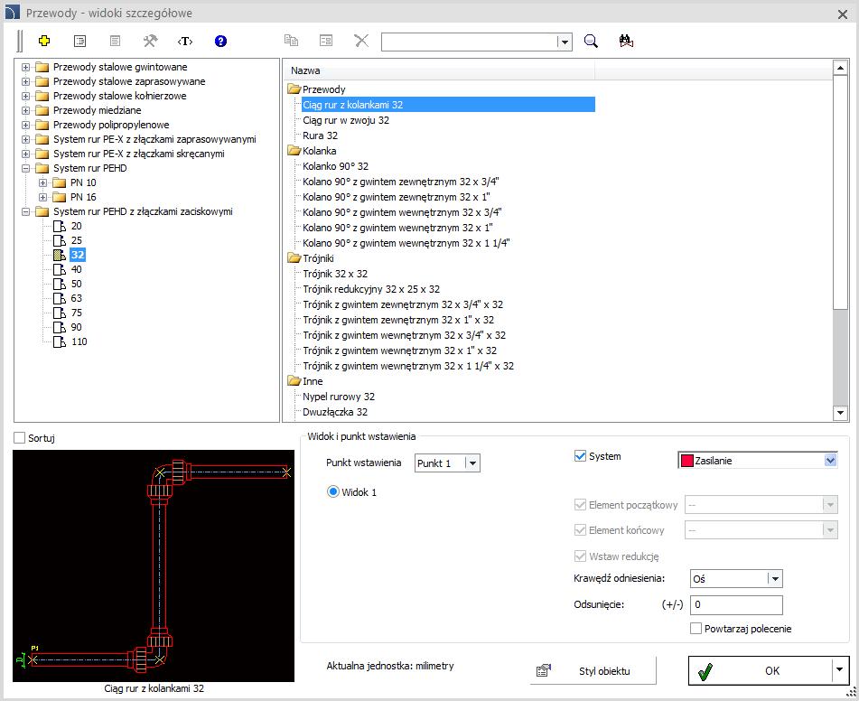Click the <T> text toolbar icon

coord(185,42)
